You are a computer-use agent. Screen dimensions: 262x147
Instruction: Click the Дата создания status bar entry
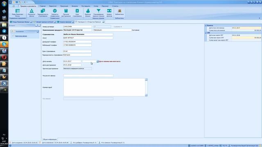click(x=23, y=143)
